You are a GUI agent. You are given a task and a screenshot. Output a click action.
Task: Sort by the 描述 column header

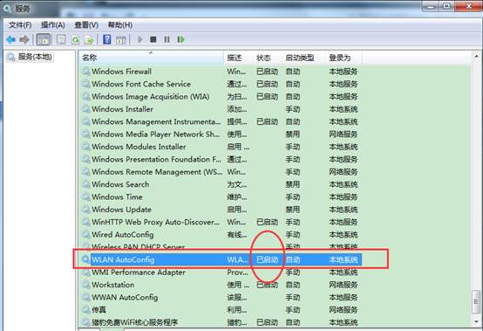tap(239, 58)
